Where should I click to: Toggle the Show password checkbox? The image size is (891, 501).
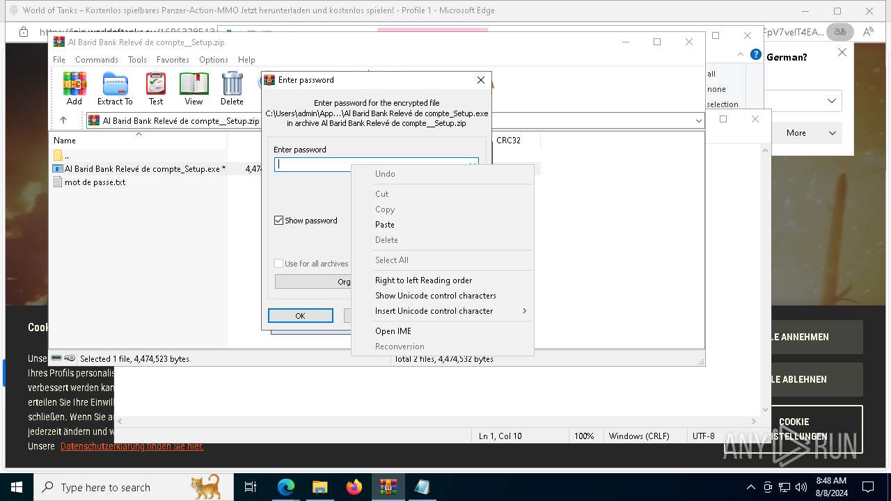pyautogui.click(x=279, y=221)
